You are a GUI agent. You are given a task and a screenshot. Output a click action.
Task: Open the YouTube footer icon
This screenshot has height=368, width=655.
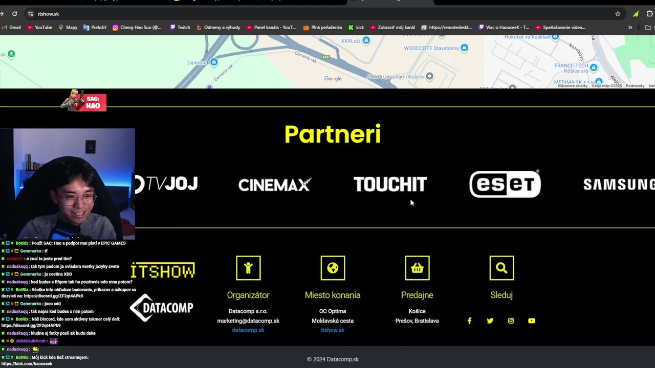click(x=532, y=321)
